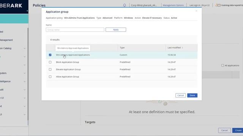Expand the Intelligence sidebar chevron
This screenshot has width=243, height=136.
point(25,82)
